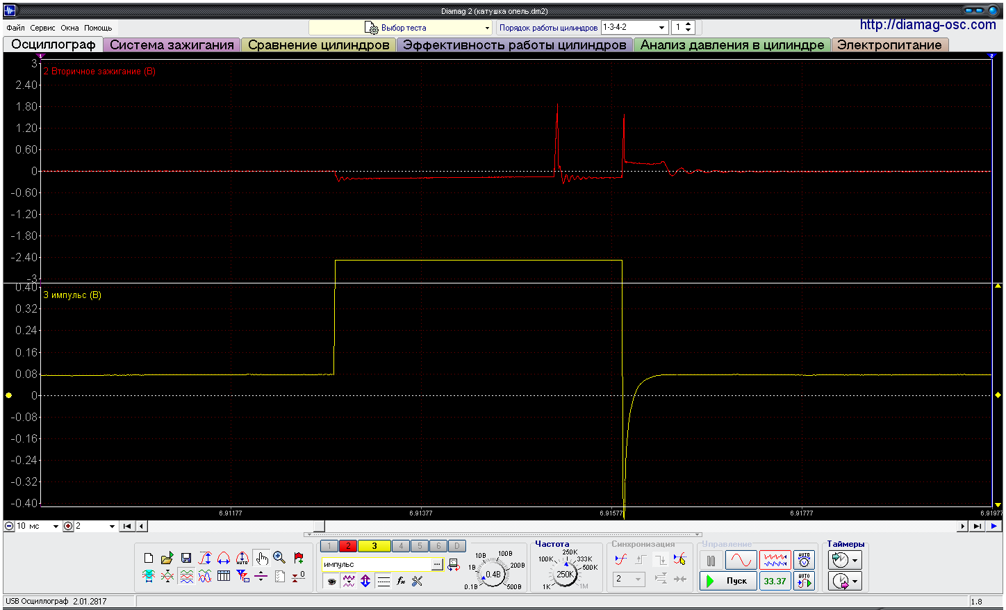Click the sync cursor pointer icon
This screenshot has height=610, width=1006.
point(679,559)
